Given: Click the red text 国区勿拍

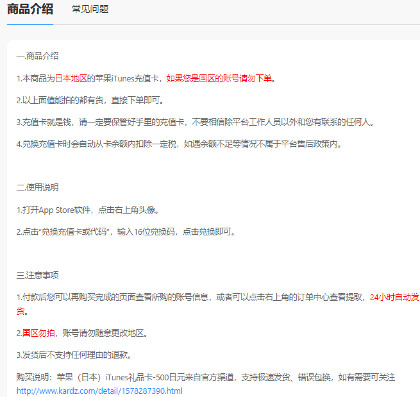Looking at the screenshot, I should pos(38,333).
